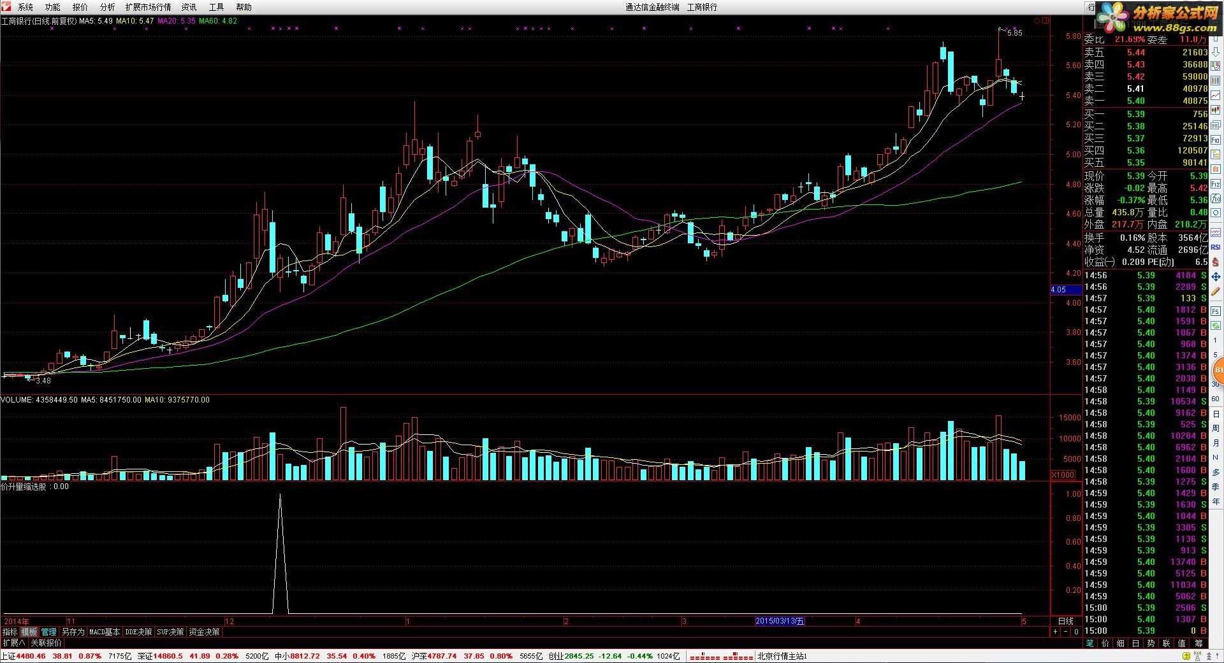Select the 多 multi-period view
The height and width of the screenshot is (663, 1224).
(x=1215, y=472)
